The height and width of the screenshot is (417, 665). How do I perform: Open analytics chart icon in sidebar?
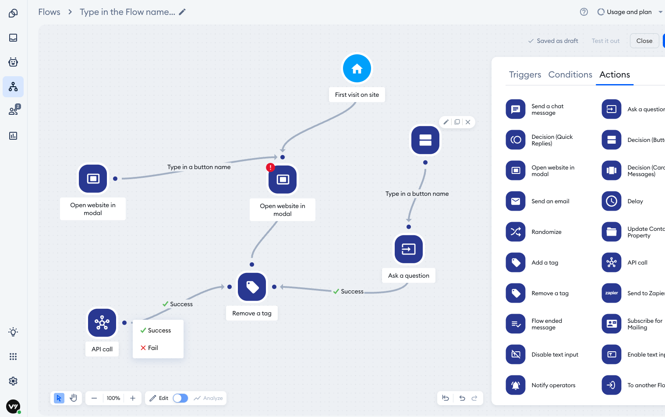click(x=13, y=136)
